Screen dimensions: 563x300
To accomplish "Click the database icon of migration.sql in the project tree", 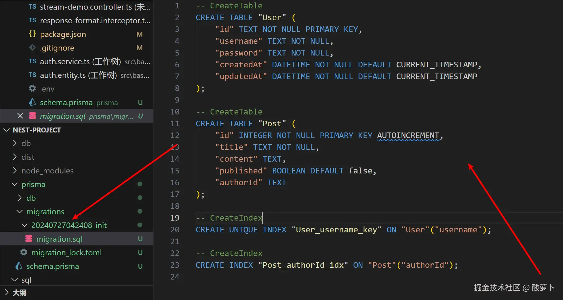I will [29, 239].
